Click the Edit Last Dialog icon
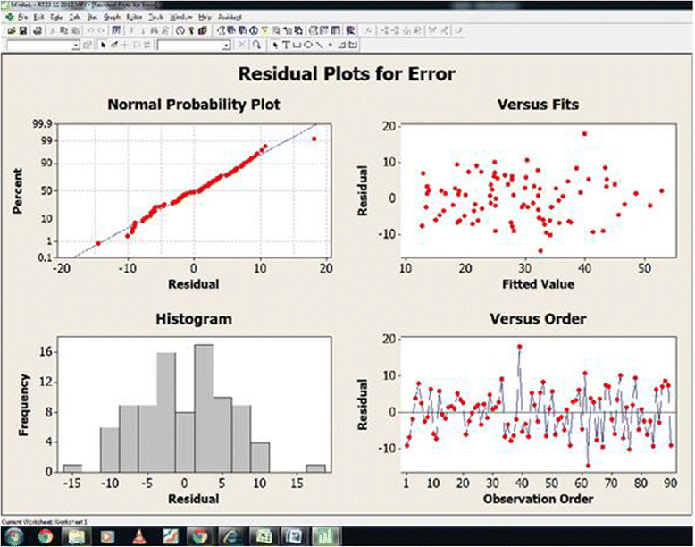 [x=115, y=31]
